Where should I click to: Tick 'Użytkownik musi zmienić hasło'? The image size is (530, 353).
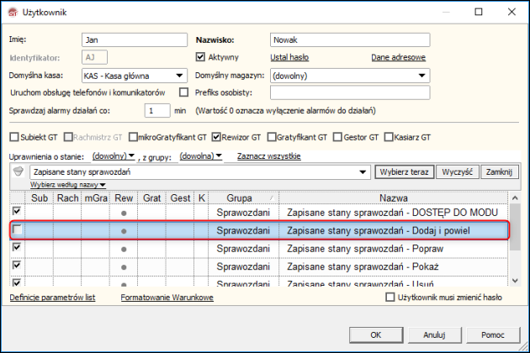point(390,298)
